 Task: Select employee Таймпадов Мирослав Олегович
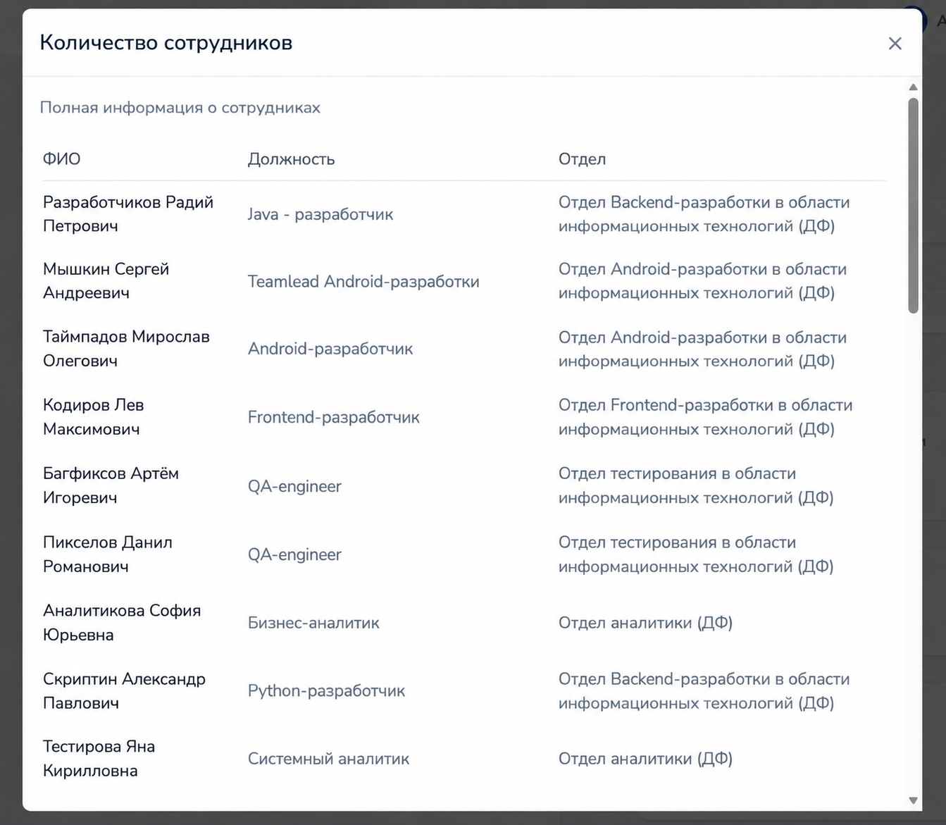point(127,349)
